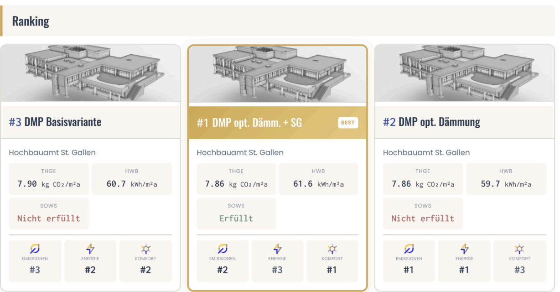Click the Energie lightning icon in DMP opt. Dämmung card
Screen dimensions: 560x292
click(x=464, y=249)
